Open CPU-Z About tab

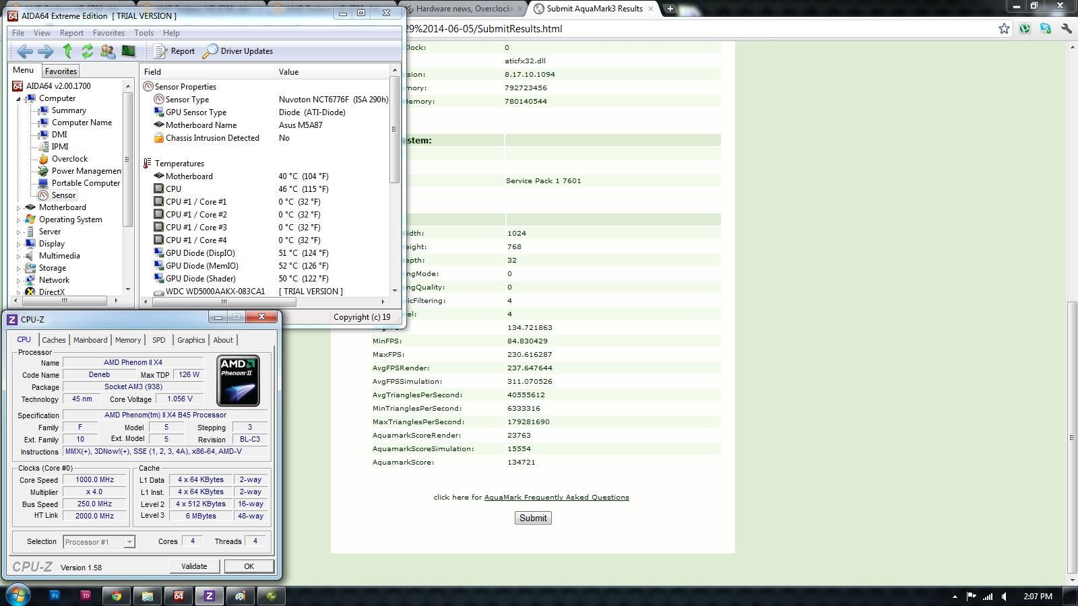point(223,340)
